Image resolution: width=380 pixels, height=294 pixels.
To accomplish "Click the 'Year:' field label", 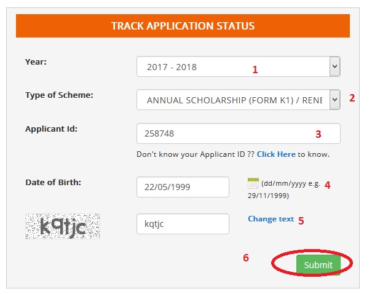I will (36, 62).
